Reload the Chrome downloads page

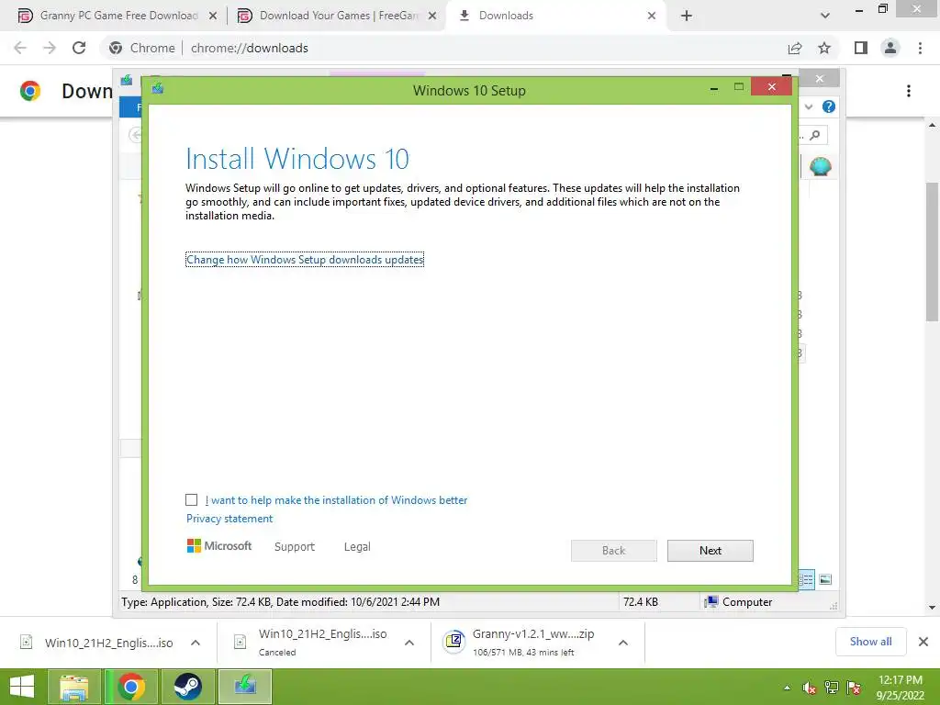tap(79, 48)
